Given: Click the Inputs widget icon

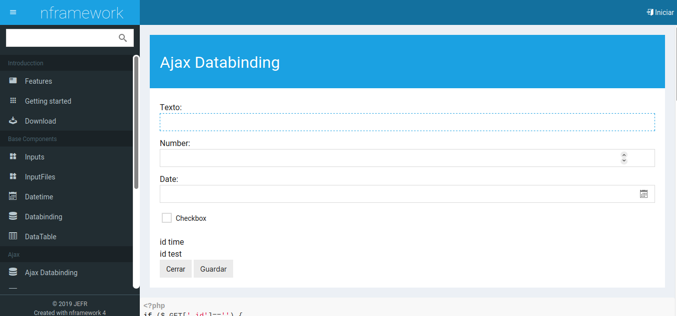Looking at the screenshot, I should [x=13, y=157].
